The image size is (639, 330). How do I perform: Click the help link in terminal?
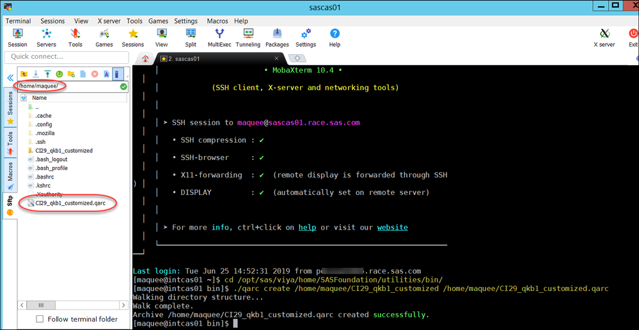307,227
